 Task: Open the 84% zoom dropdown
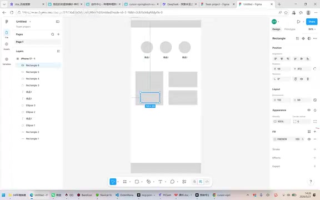click(x=312, y=29)
